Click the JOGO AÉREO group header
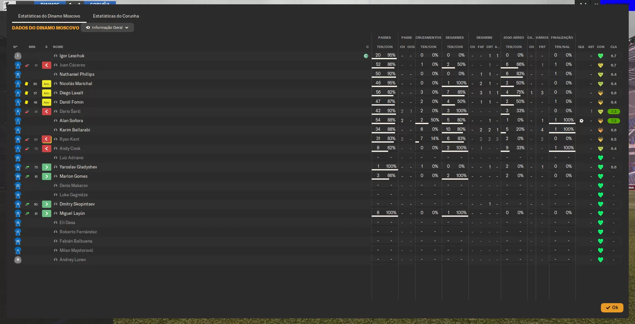The image size is (635, 324). pos(514,38)
